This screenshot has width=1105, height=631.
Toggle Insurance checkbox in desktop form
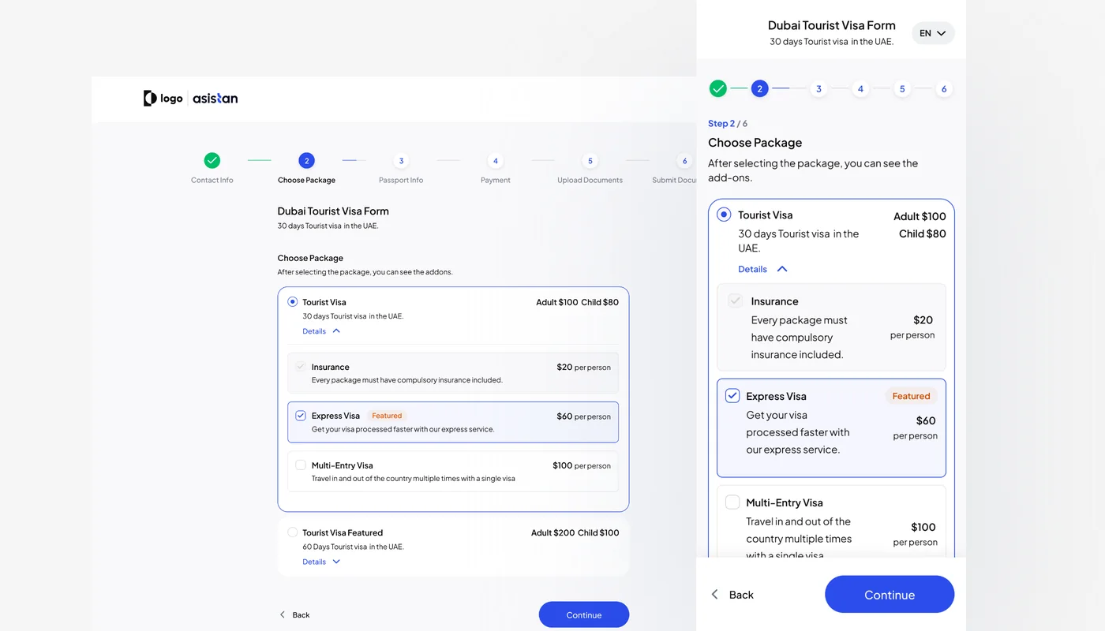pyautogui.click(x=301, y=367)
